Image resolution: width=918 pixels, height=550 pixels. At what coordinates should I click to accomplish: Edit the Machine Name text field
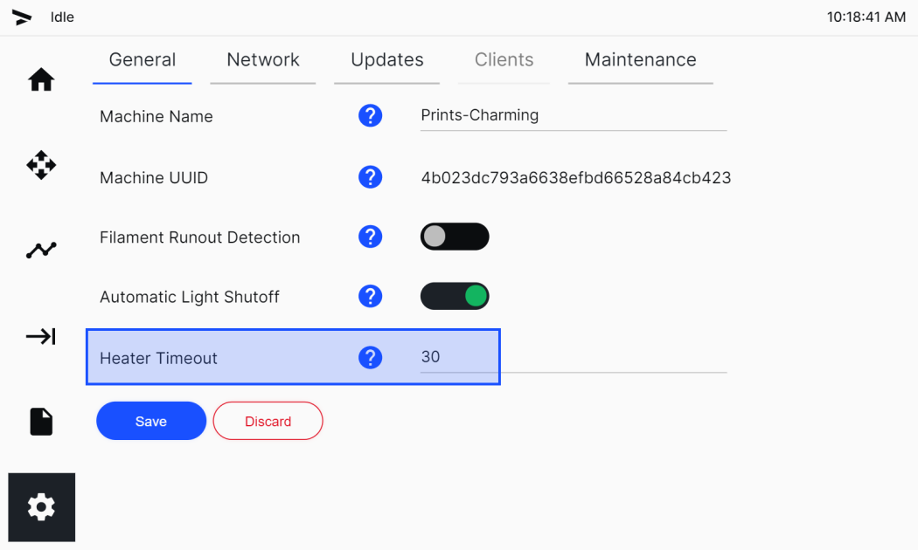pos(574,116)
